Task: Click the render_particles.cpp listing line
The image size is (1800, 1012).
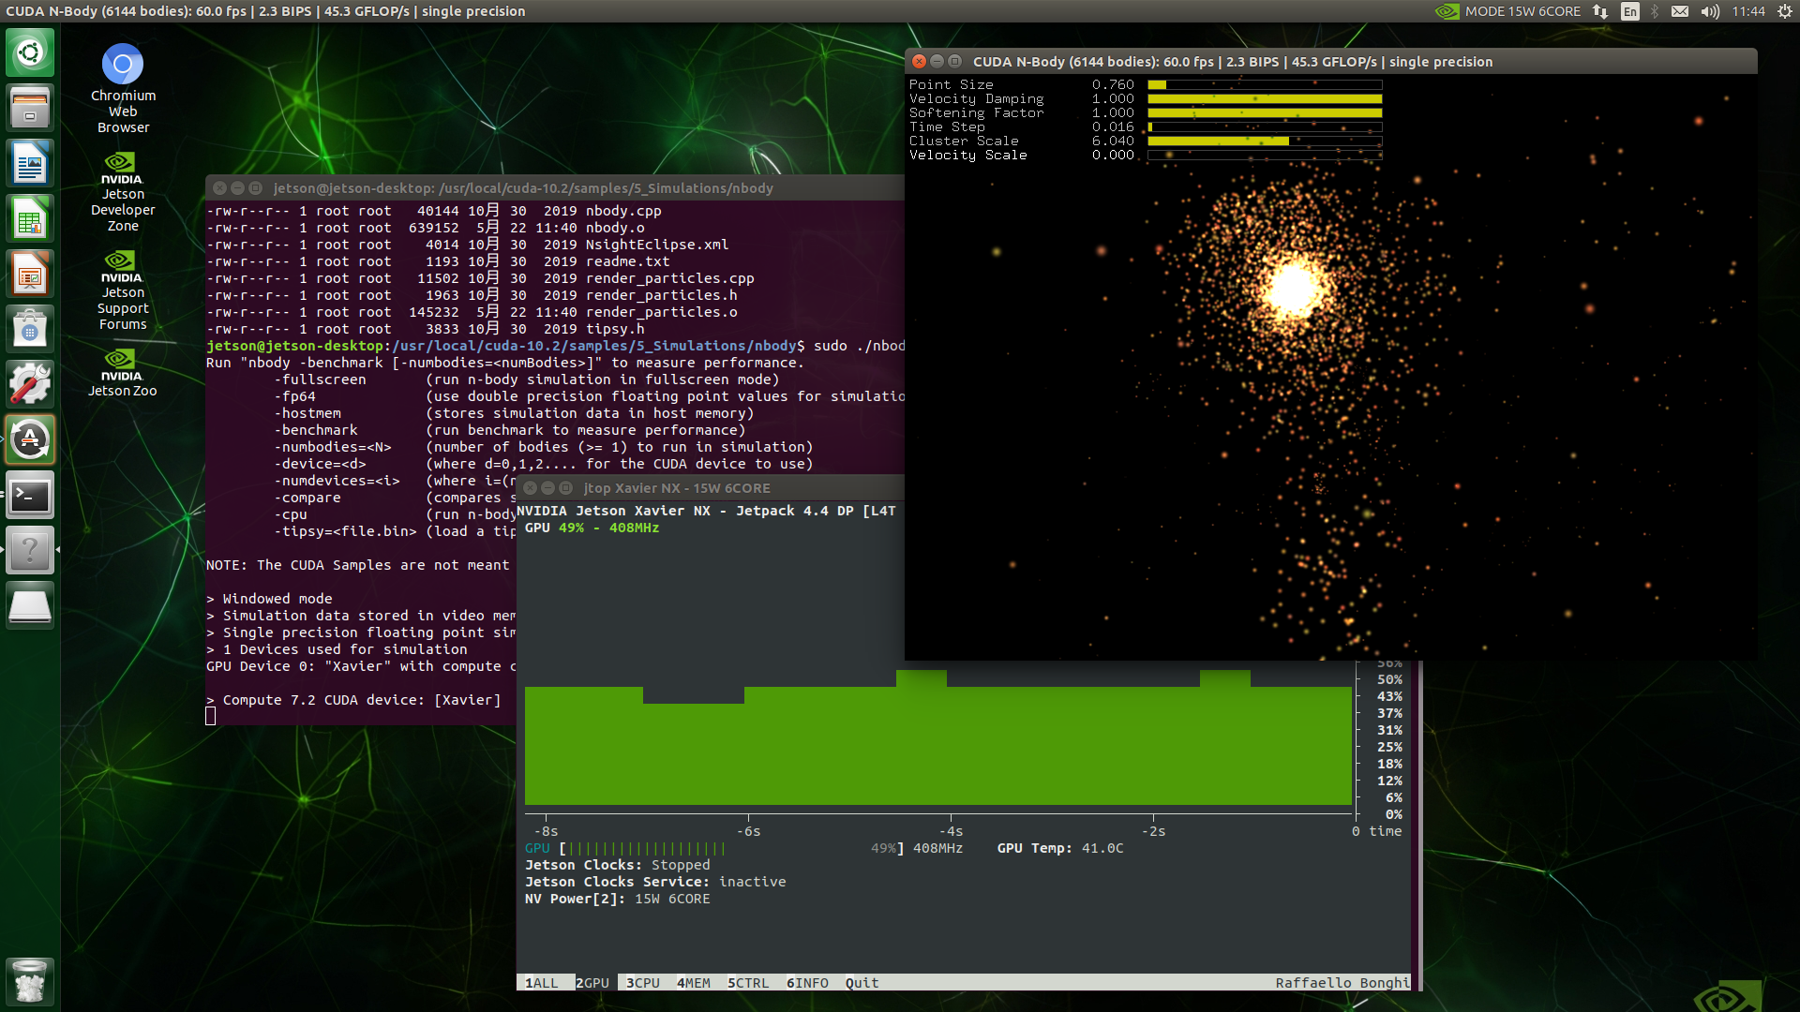Action: (480, 278)
